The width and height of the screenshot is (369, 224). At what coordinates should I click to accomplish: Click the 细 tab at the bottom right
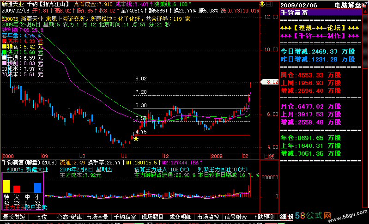pyautogui.click(x=283, y=217)
